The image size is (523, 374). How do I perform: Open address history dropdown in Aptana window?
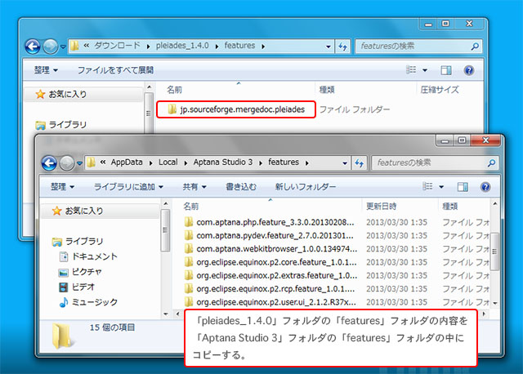[345, 163]
